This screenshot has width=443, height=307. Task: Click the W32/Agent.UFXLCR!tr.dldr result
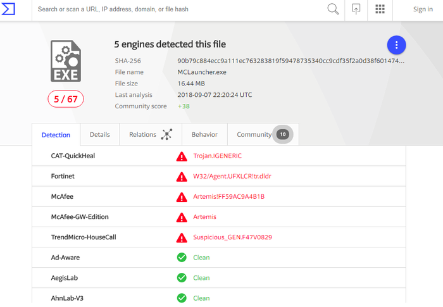point(232,177)
